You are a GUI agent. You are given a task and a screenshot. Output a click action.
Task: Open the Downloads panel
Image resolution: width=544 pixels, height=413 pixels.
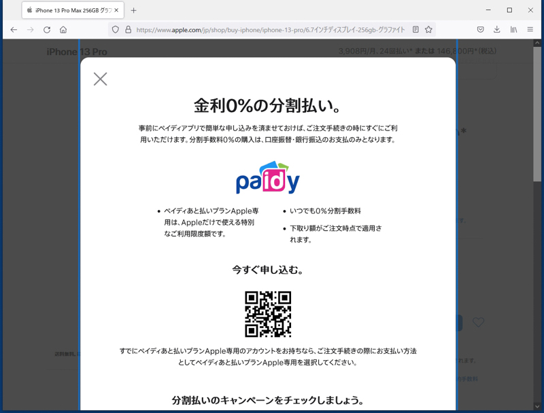tap(497, 30)
